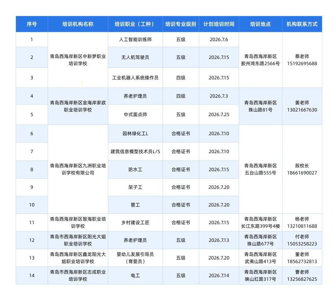Select 养老护理员 in row 12
Screen dimensions: 334x298
click(135, 240)
